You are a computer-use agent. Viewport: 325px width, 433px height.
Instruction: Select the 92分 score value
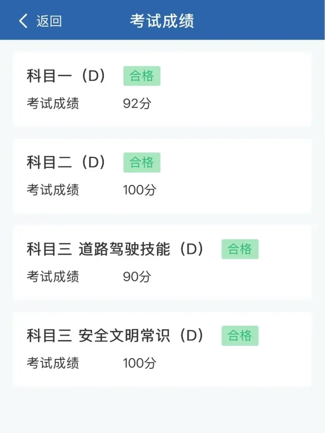(137, 104)
